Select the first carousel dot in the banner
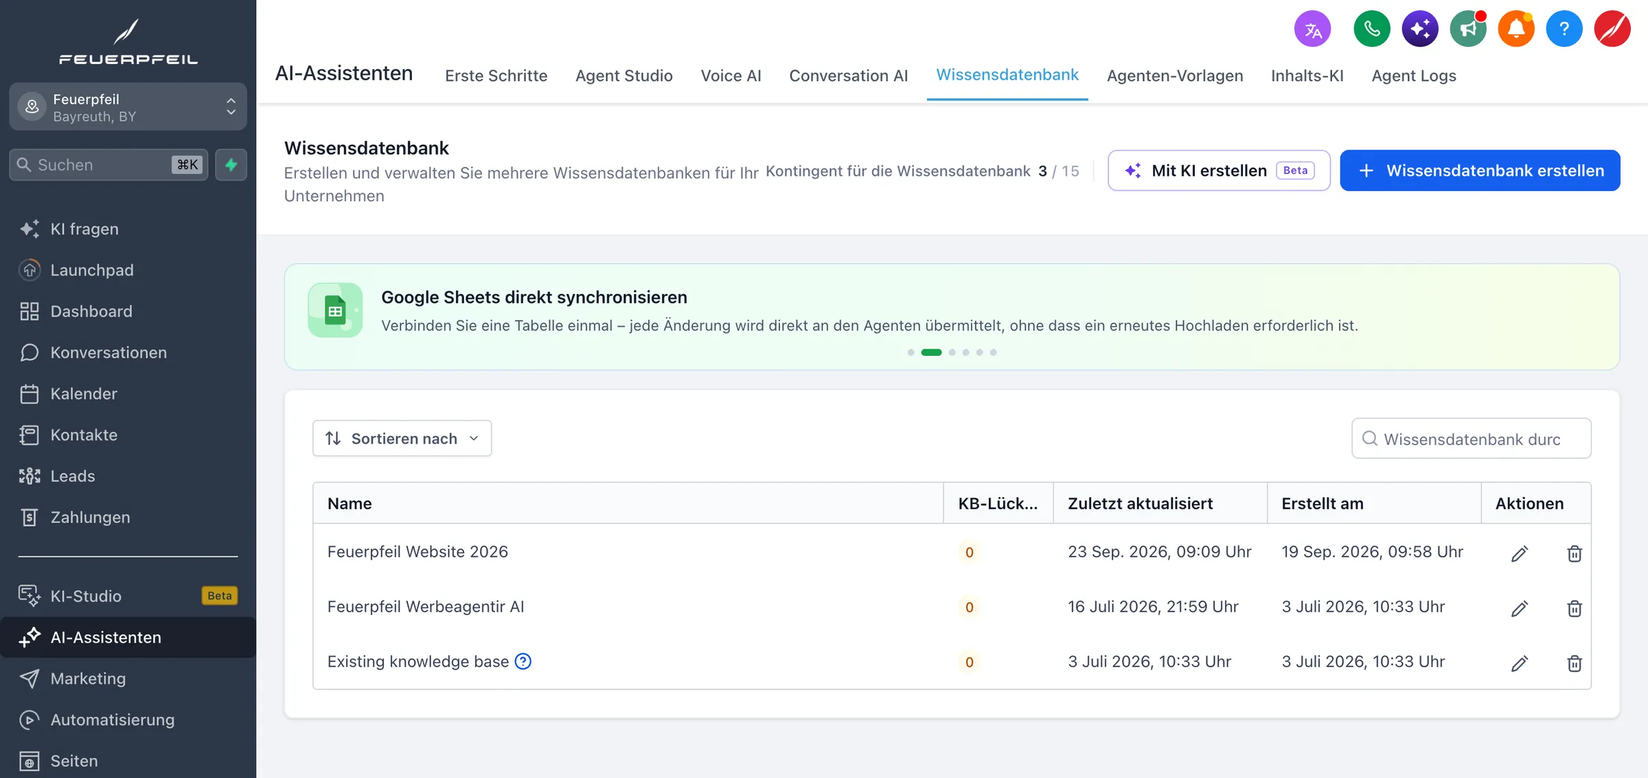Viewport: 1648px width, 778px height. click(911, 352)
